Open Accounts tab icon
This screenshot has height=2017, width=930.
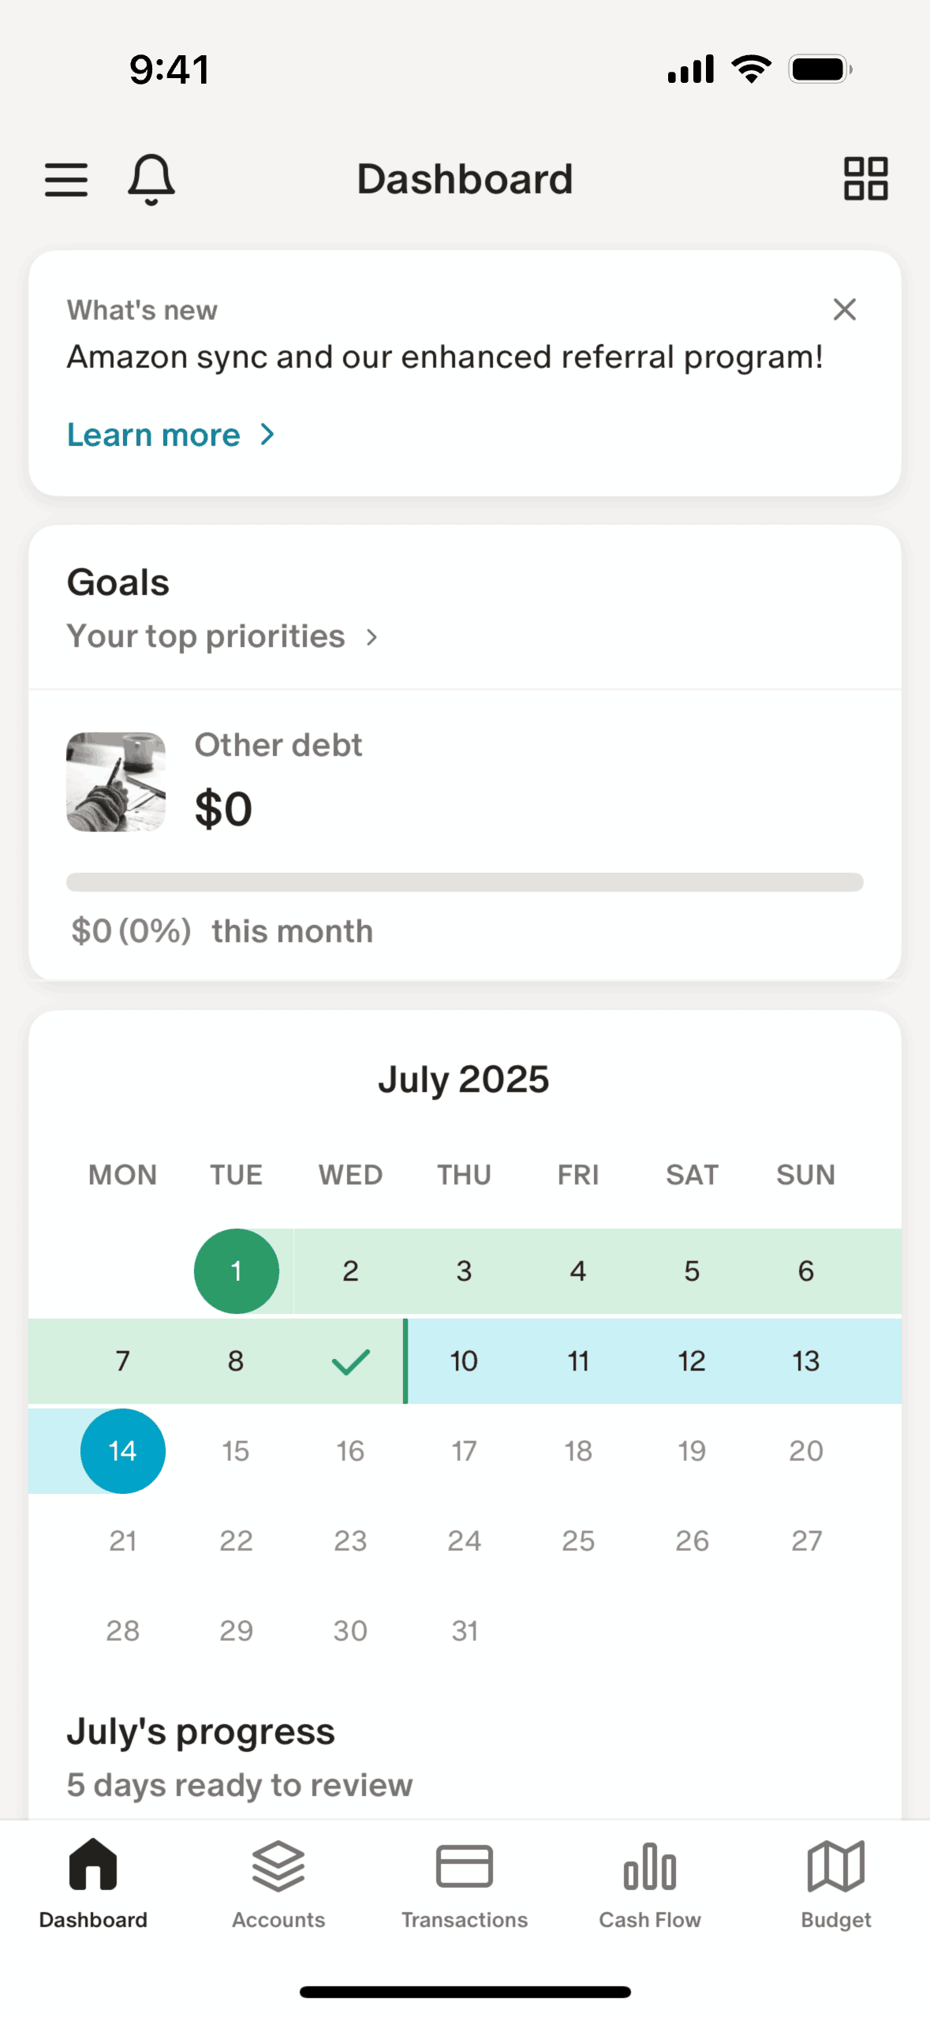tap(278, 1866)
